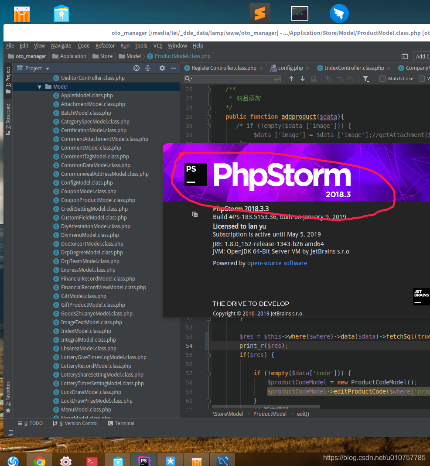Select GiftModel.class.php in project tree
The image size is (430, 466).
(83, 296)
